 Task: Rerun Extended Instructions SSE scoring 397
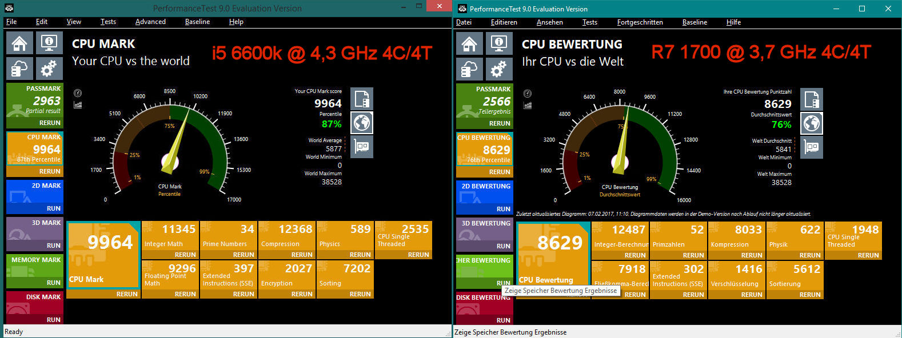244,294
